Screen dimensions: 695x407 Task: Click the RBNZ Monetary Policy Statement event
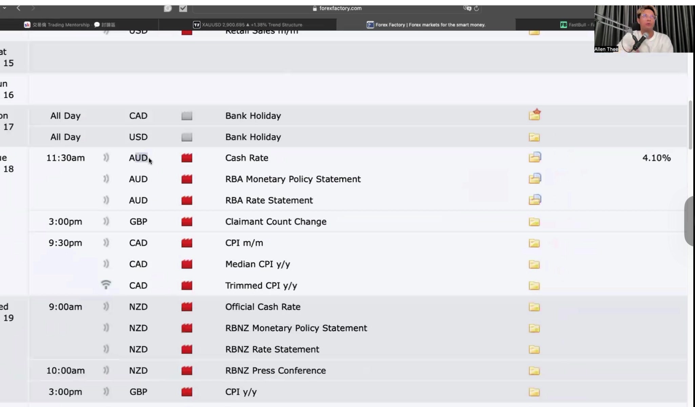[296, 328]
